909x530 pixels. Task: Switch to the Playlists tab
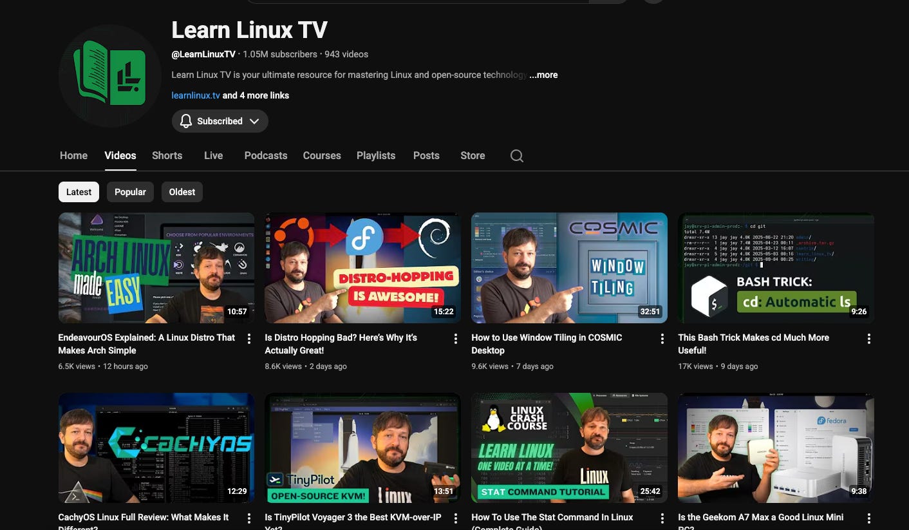[x=376, y=156]
